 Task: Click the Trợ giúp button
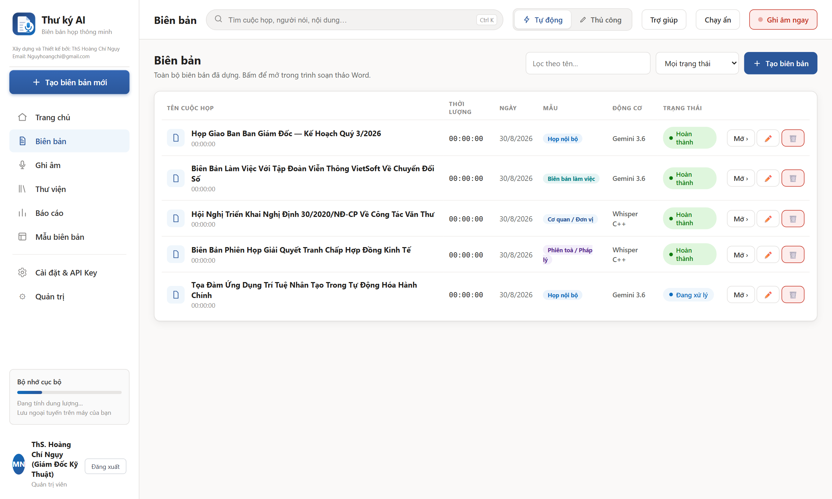tap(664, 20)
